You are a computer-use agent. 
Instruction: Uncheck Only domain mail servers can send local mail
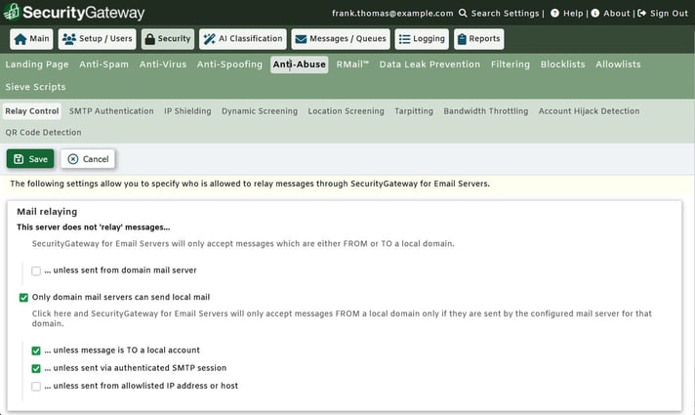(x=23, y=298)
